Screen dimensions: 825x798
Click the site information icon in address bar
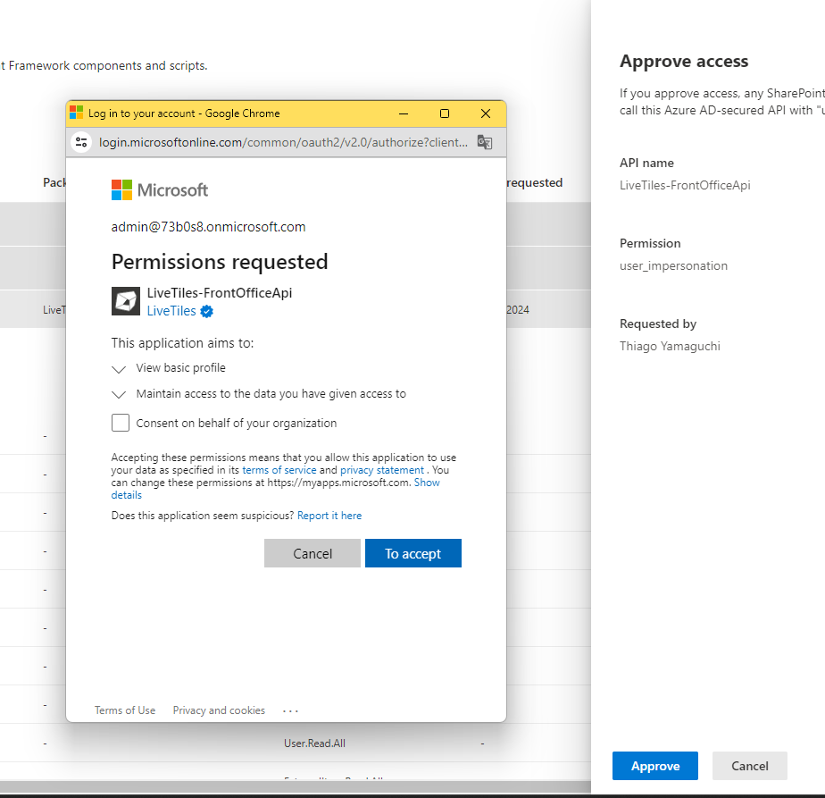81,142
